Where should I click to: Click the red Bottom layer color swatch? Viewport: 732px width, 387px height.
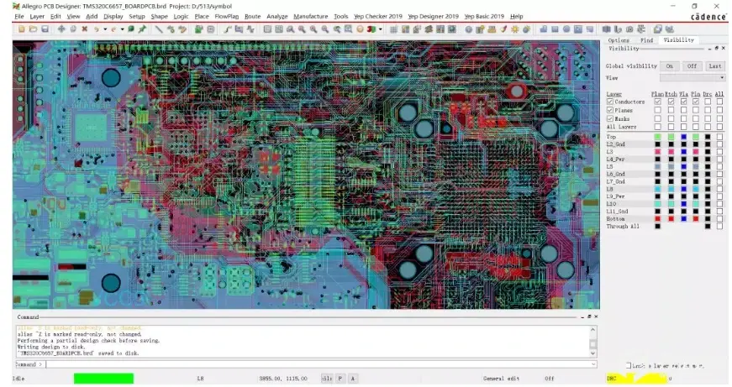[x=657, y=218]
